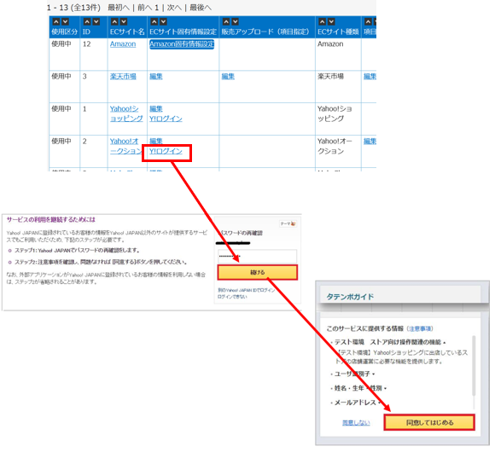Sort ID column descending with down arrow

96,21
